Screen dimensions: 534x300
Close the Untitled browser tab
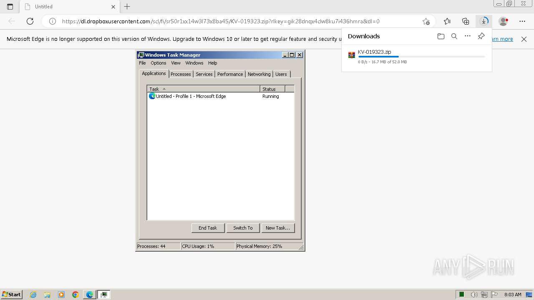point(113,7)
